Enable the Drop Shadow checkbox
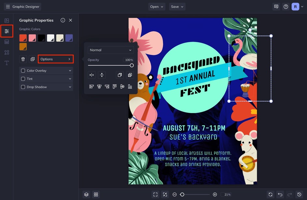This screenshot has width=307, height=200. pos(23,87)
